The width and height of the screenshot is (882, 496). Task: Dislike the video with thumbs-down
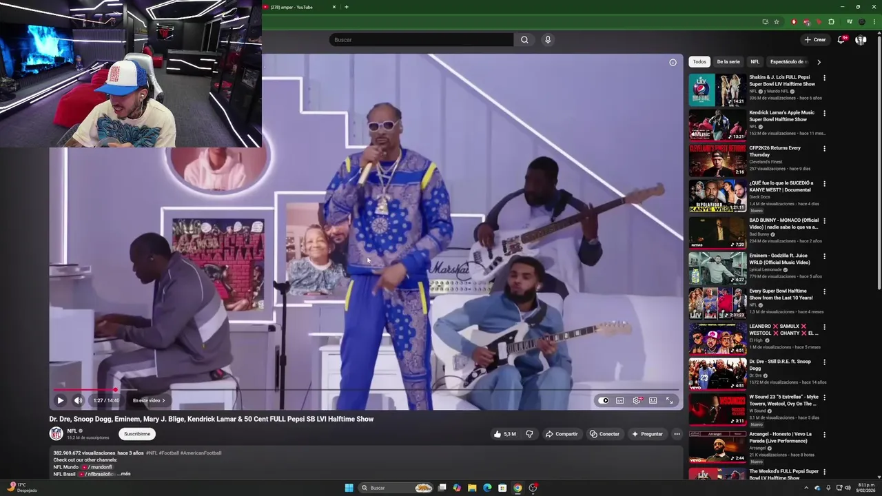click(x=529, y=434)
